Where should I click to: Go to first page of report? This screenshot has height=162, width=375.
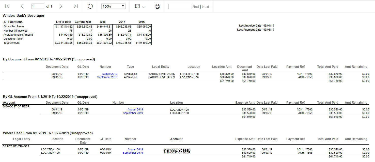point(7,6)
